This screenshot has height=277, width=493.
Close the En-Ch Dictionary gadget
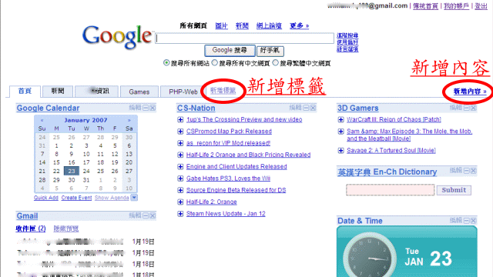click(x=474, y=171)
